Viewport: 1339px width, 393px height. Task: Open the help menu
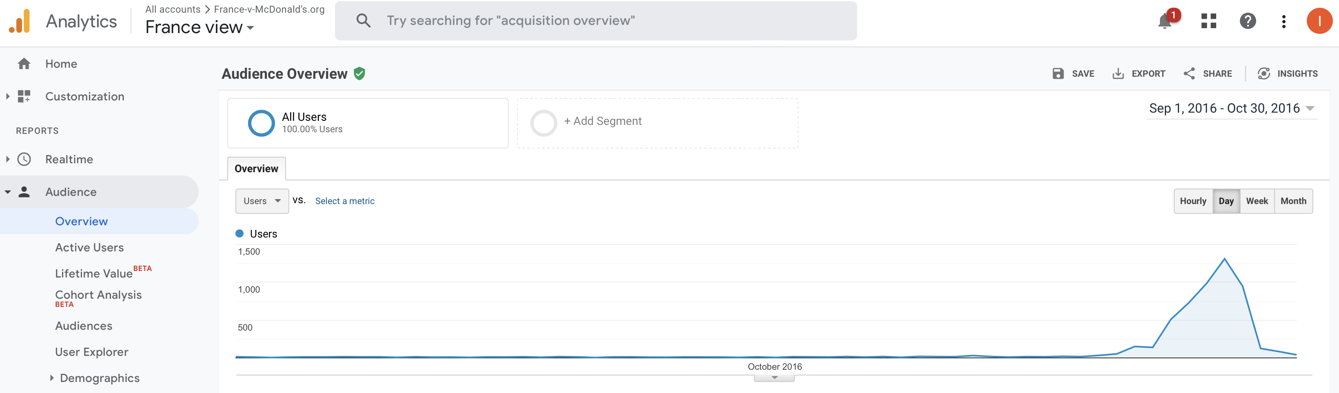1248,21
